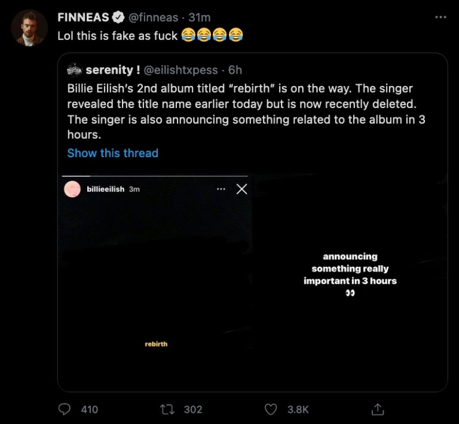The width and height of the screenshot is (459, 424).
Task: Retweet this FINNEAS tweet
Action: (x=167, y=409)
